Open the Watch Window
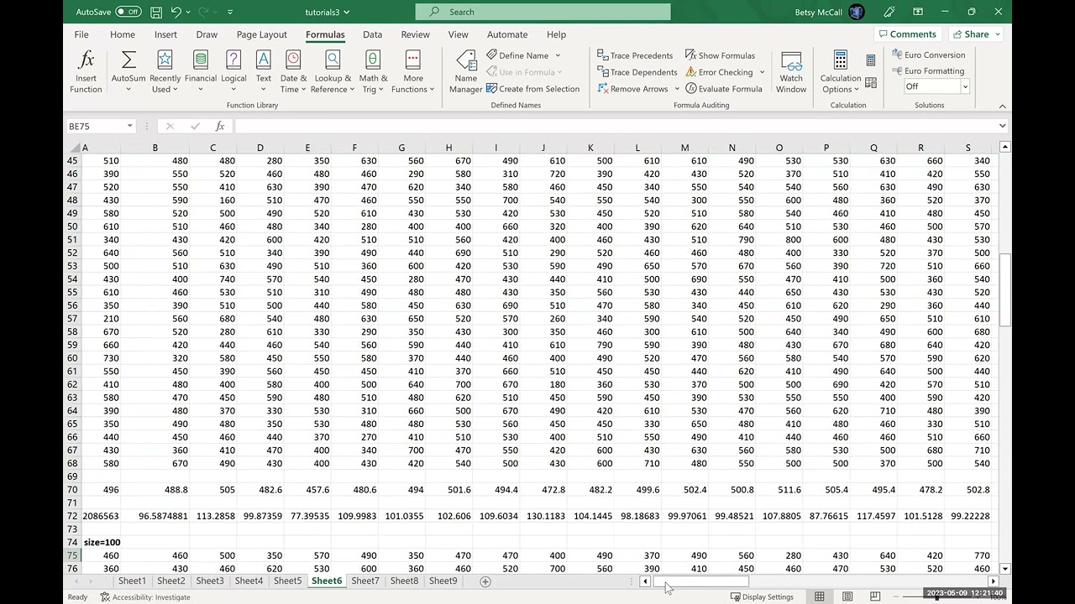Viewport: 1075px width, 604px height. (x=791, y=71)
